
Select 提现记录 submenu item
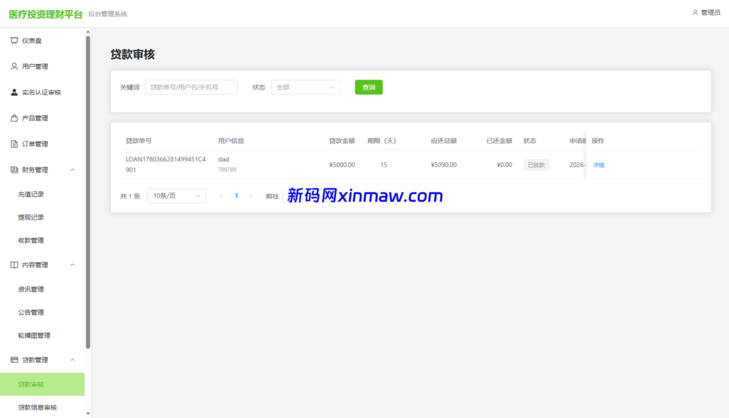[42, 218]
